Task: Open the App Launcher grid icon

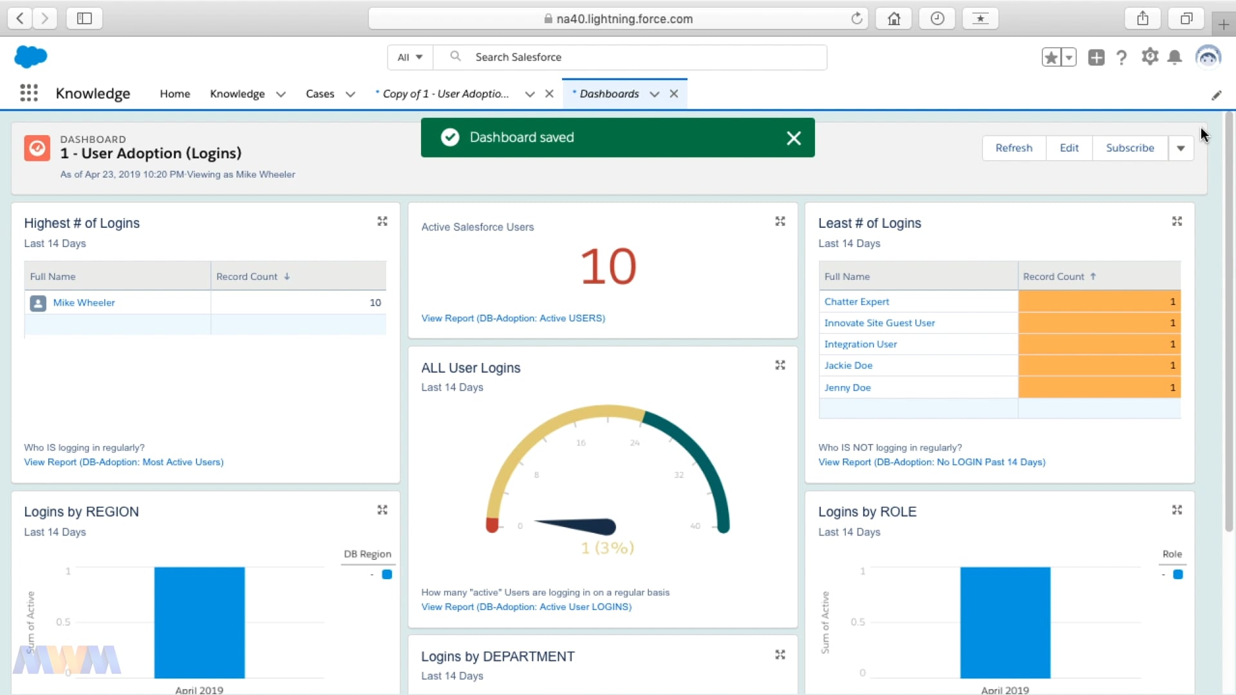Action: coord(29,93)
